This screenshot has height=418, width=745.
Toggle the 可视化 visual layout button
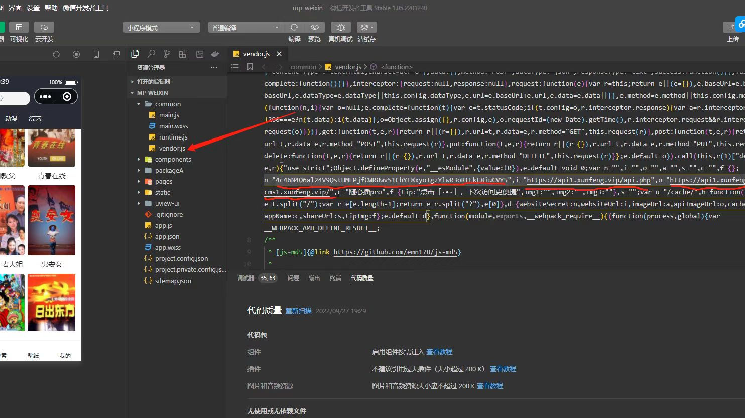19,27
